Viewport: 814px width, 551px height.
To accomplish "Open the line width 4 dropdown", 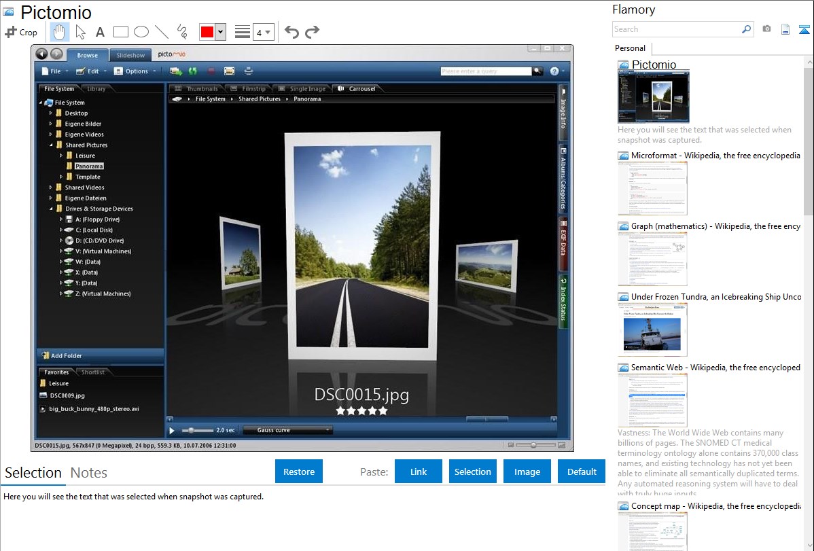I will 263,32.
